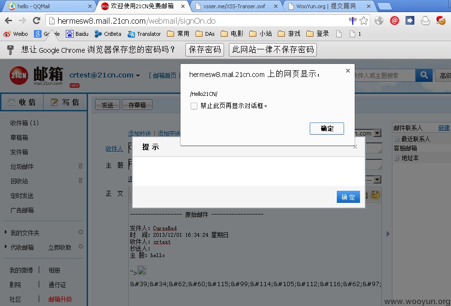Click the globe extension icon
Screen dimensions: 451x306
click(379, 20)
